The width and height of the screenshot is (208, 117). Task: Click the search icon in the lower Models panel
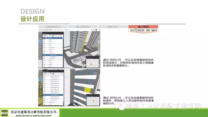[62, 74]
